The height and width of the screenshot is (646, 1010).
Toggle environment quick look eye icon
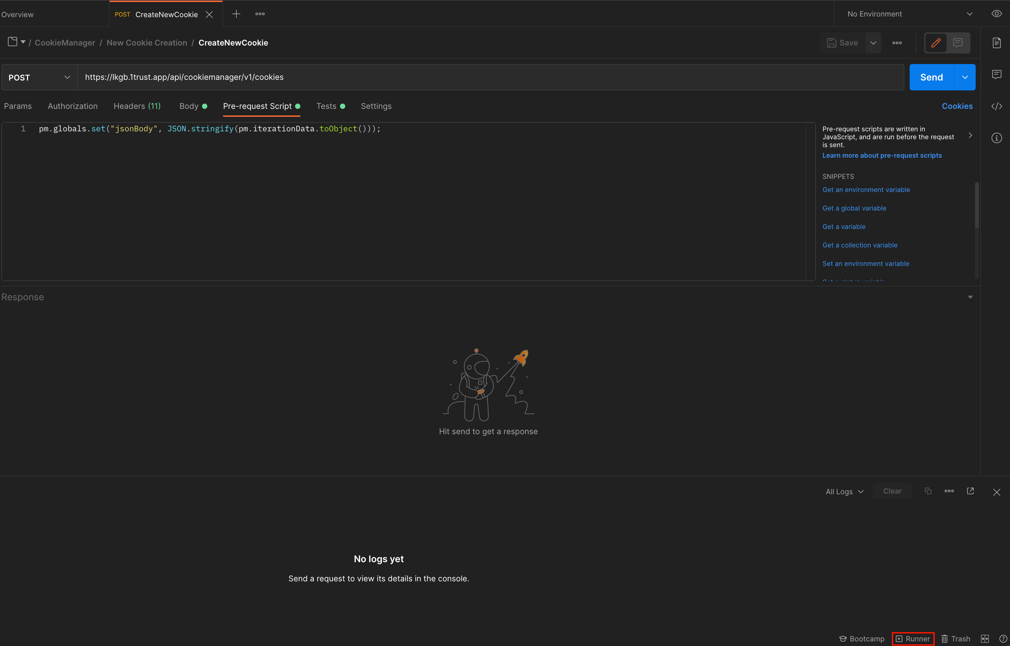(x=996, y=14)
